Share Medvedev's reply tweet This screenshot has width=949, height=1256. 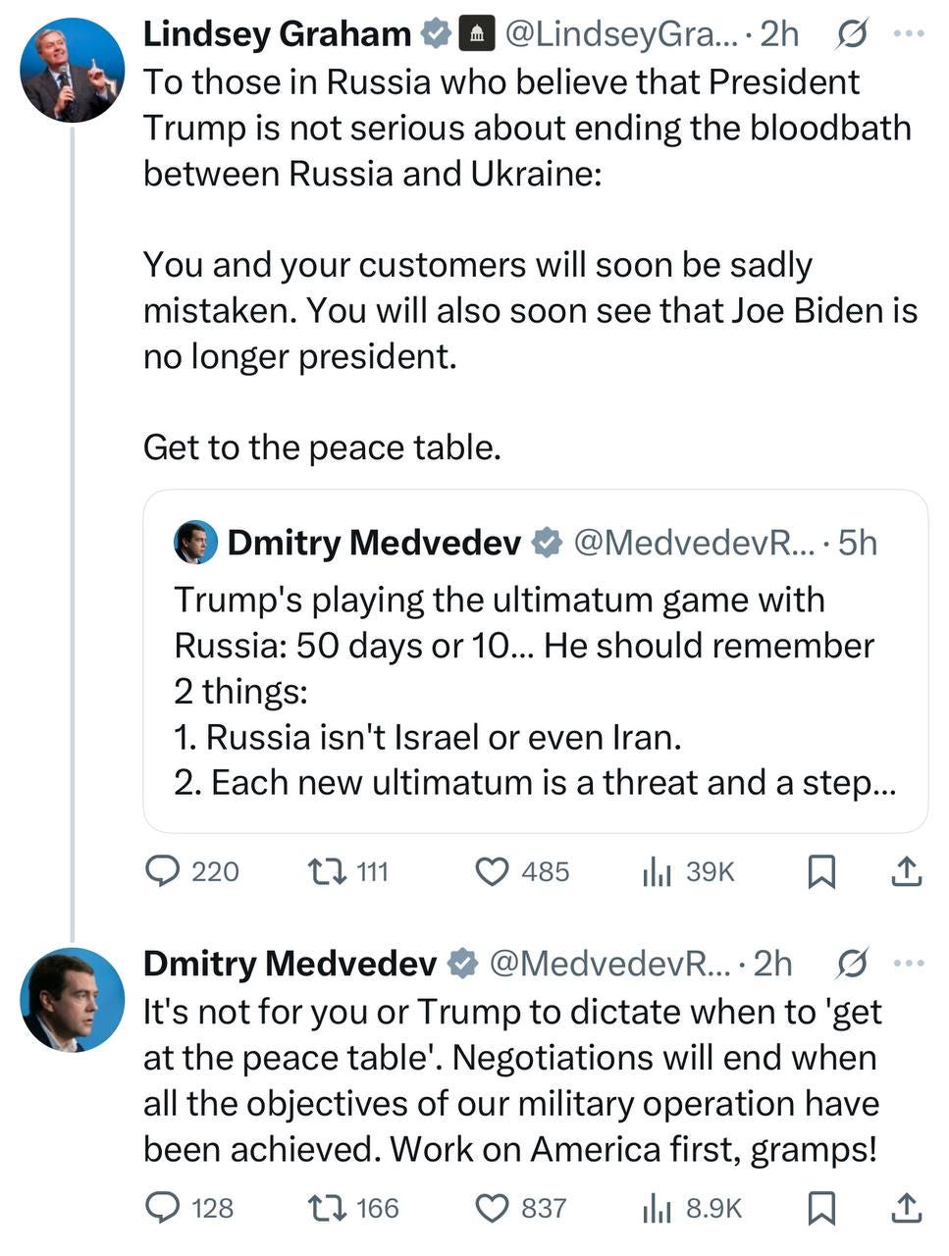tap(905, 1207)
